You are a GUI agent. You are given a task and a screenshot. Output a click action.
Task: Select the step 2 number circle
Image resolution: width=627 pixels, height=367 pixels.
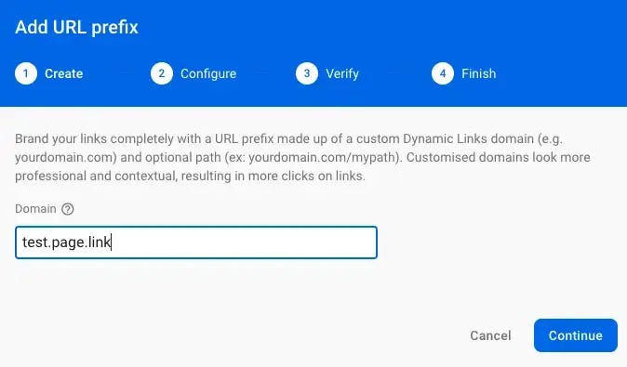coord(162,73)
